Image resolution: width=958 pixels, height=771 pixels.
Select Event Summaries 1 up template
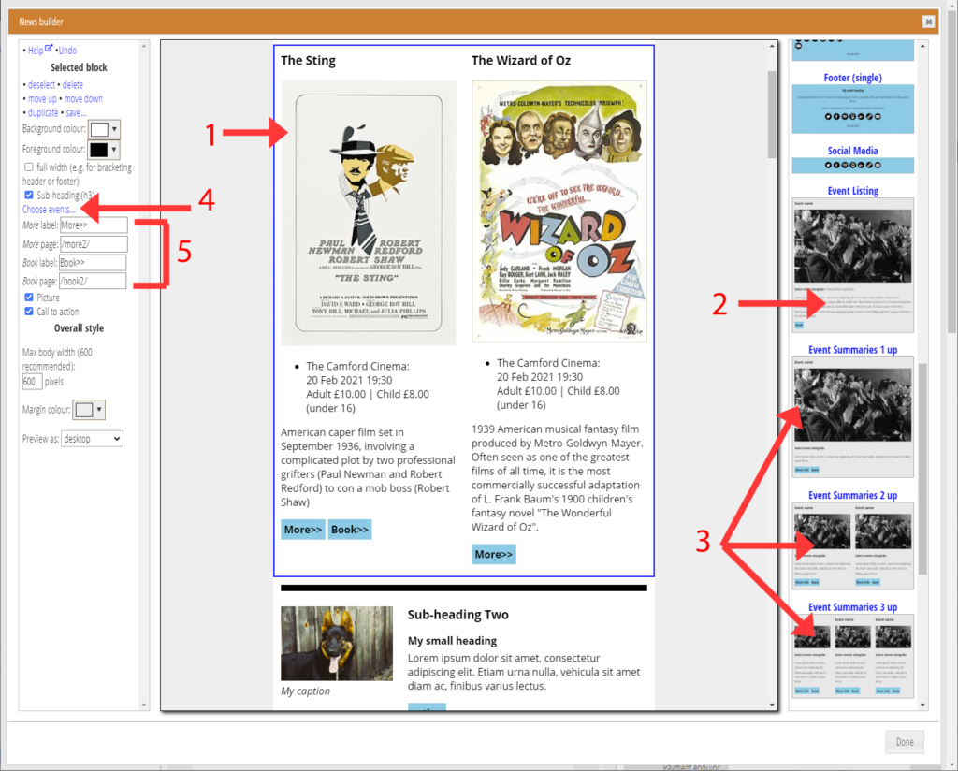853,416
